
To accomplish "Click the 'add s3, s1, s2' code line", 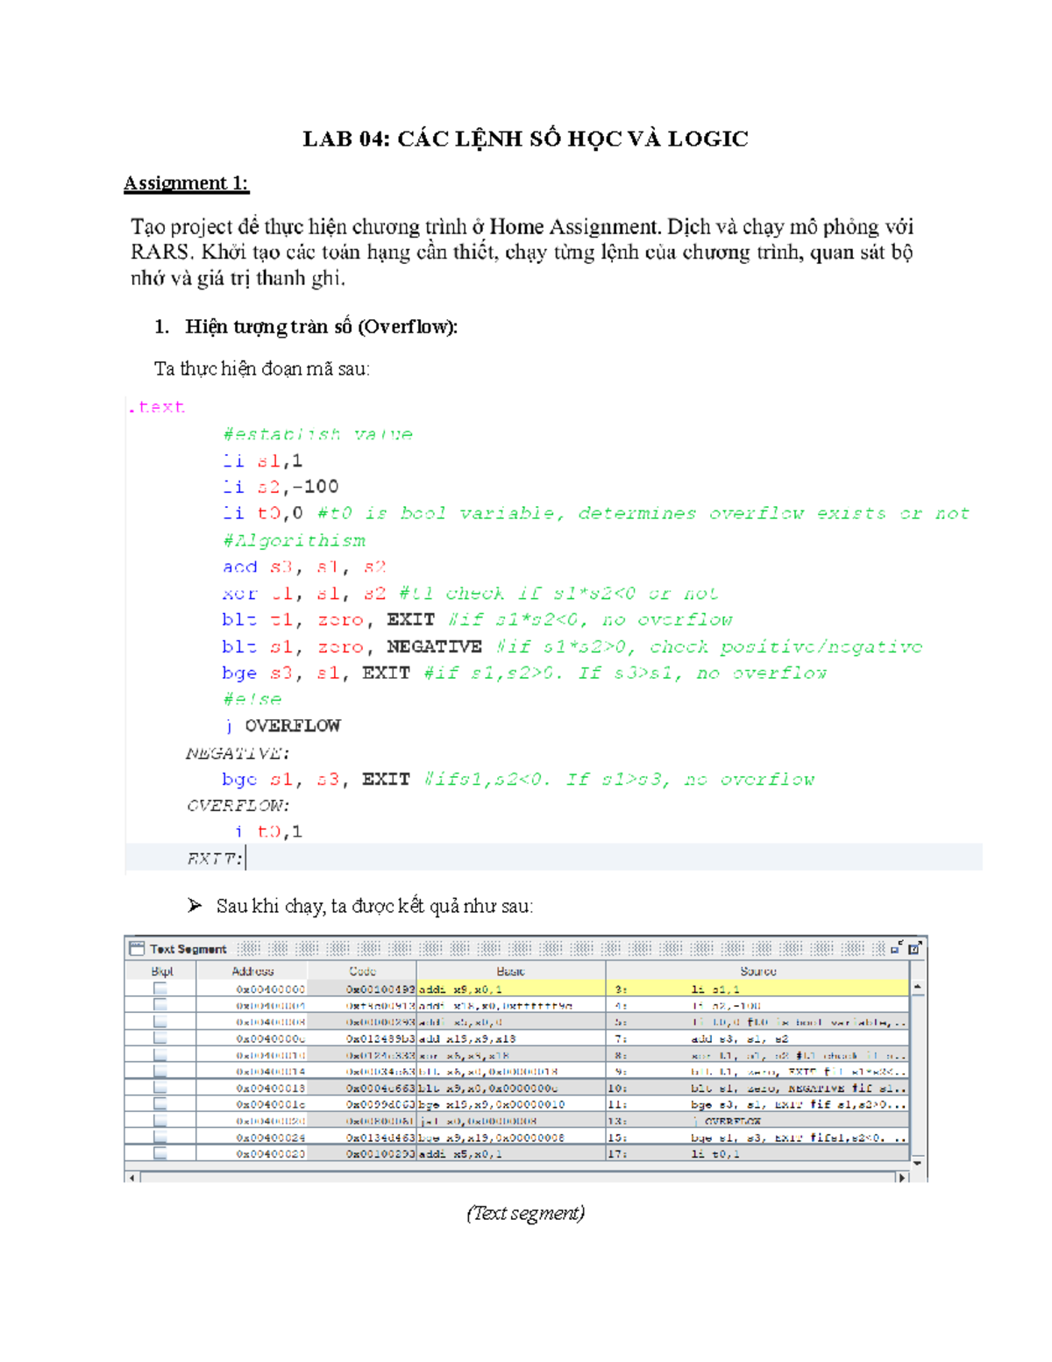I will pos(303,567).
